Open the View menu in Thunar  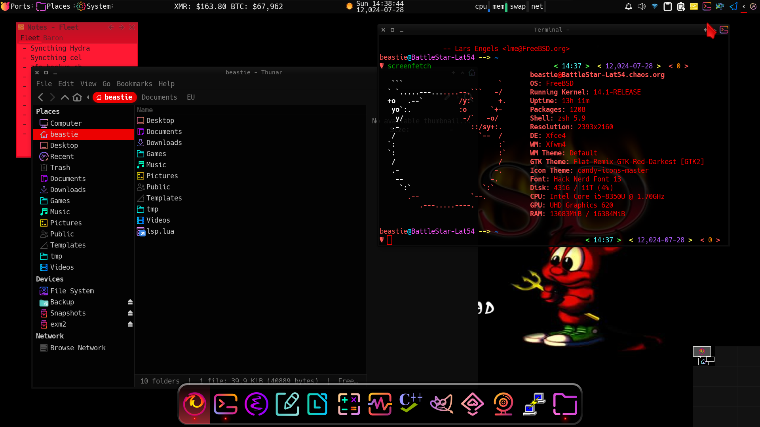[x=88, y=84]
